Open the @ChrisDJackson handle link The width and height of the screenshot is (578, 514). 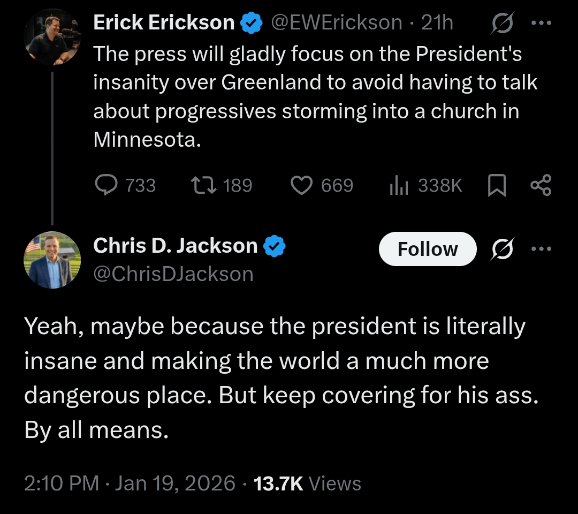pos(173,274)
